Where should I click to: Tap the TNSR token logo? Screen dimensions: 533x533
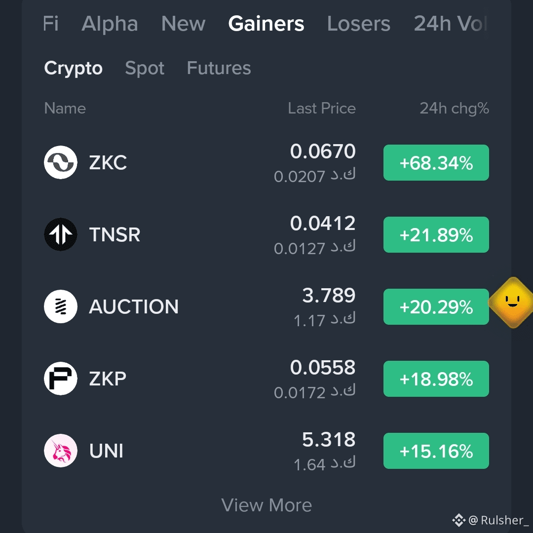coord(61,234)
